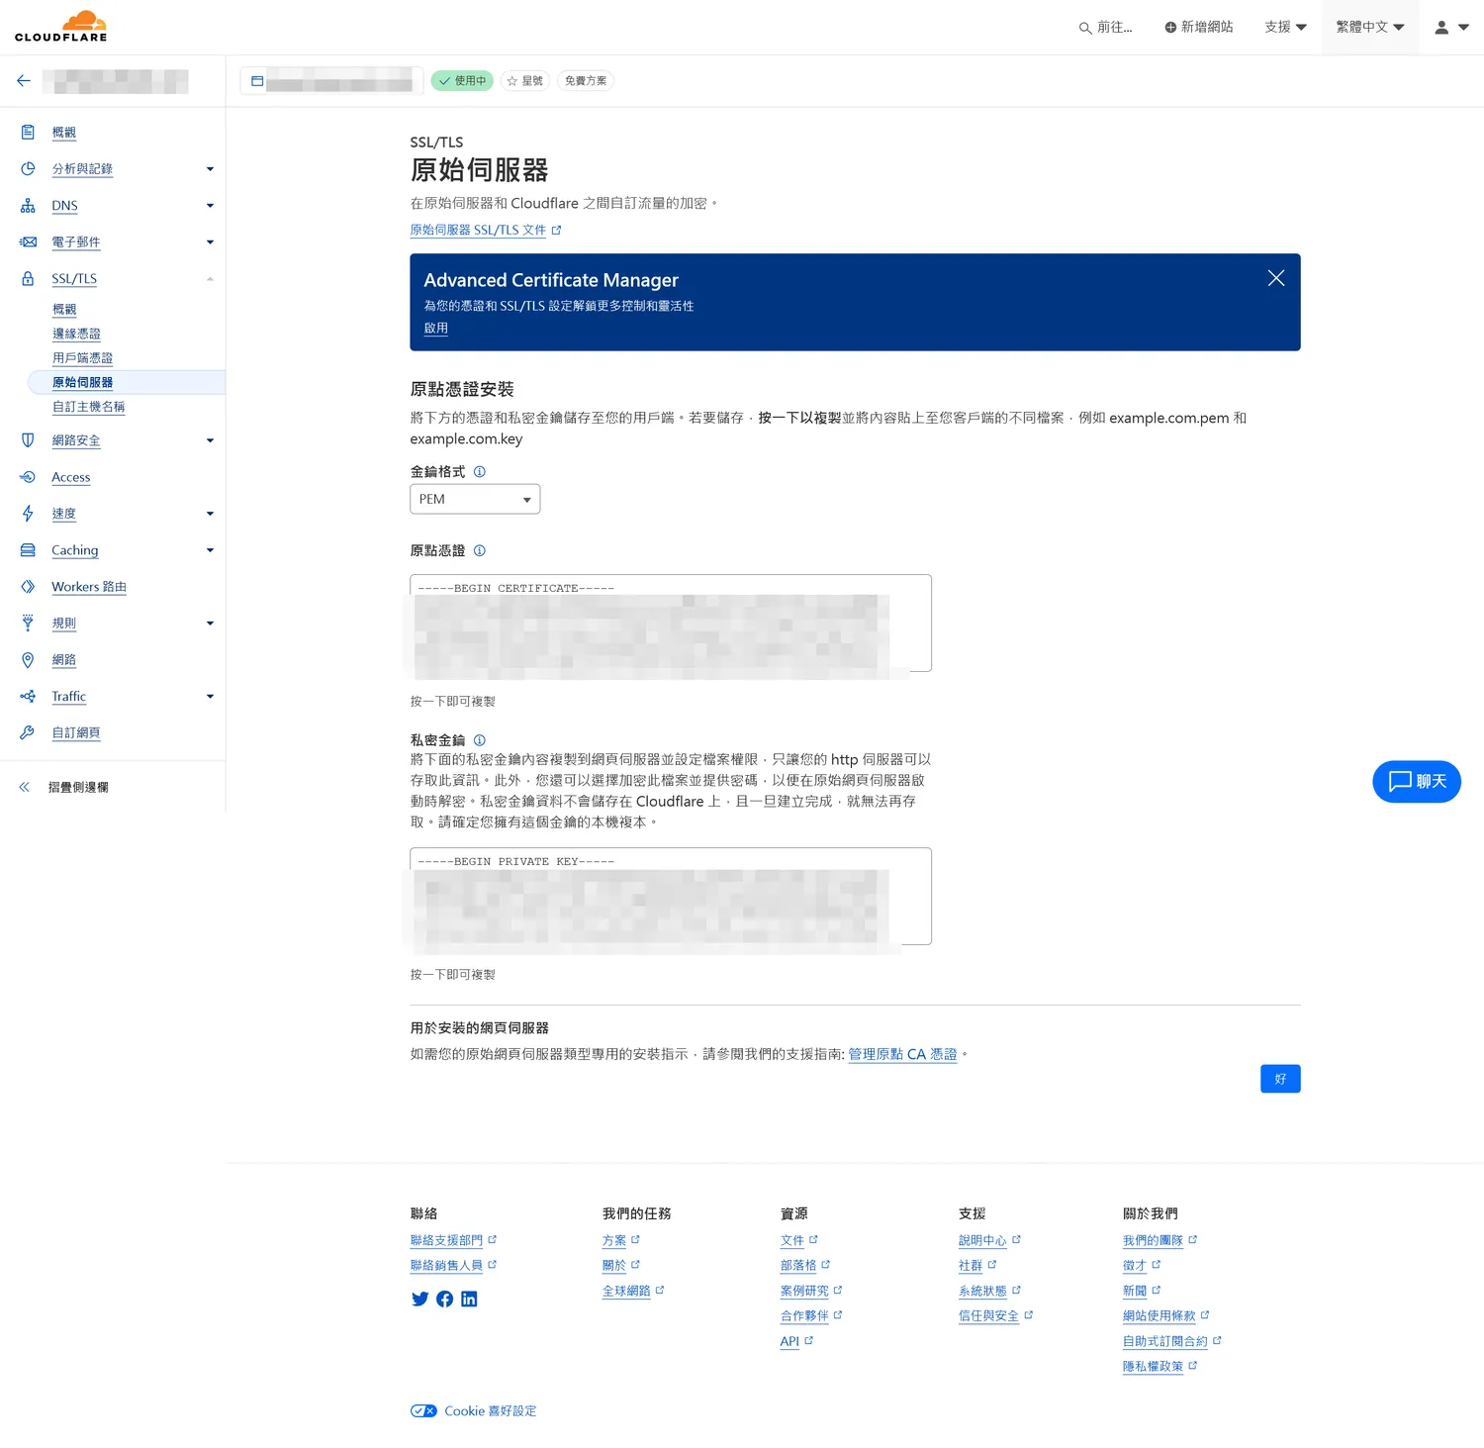Open the 管理原點 CA 憑證 guide link
Screen dimensions: 1484x1448
click(x=902, y=1054)
